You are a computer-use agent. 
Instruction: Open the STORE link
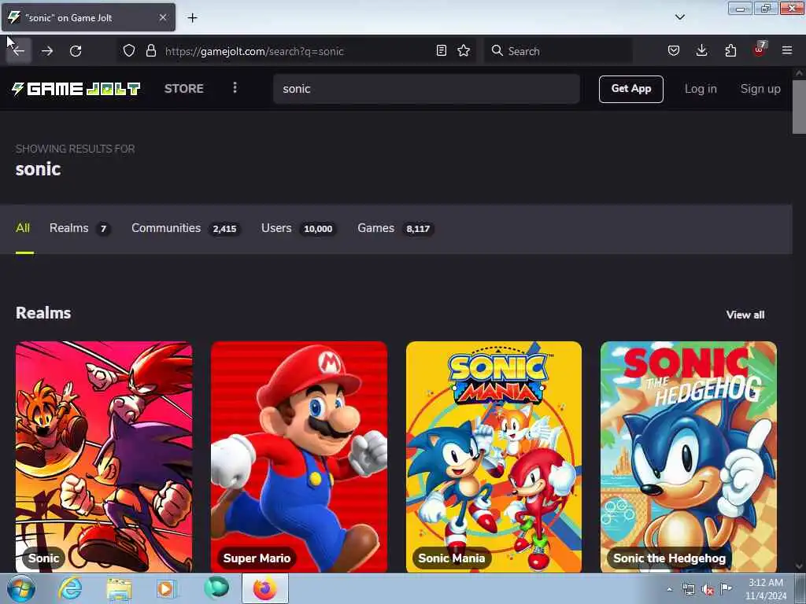[x=184, y=88]
